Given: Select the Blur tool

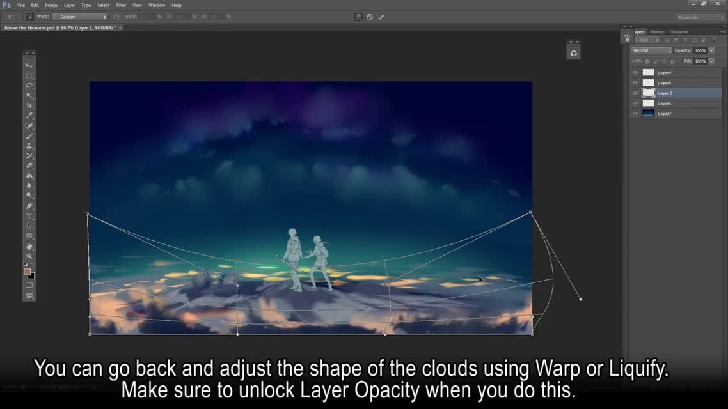Looking at the screenshot, I should coord(29,185).
